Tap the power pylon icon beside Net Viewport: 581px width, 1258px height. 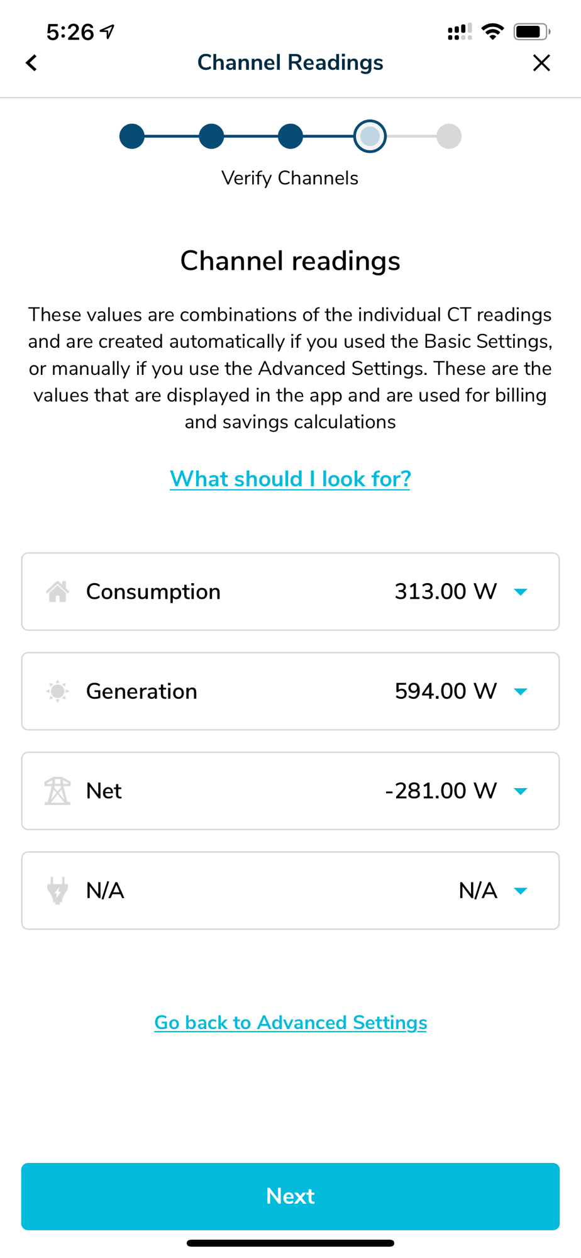click(57, 791)
